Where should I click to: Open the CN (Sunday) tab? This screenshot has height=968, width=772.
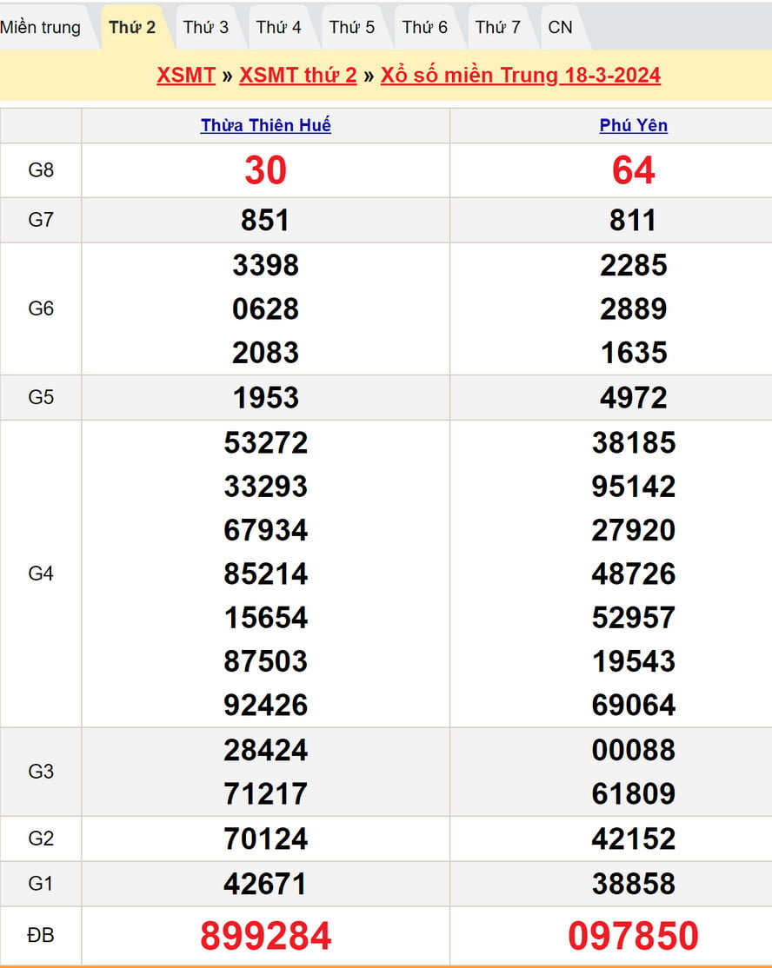coord(560,27)
